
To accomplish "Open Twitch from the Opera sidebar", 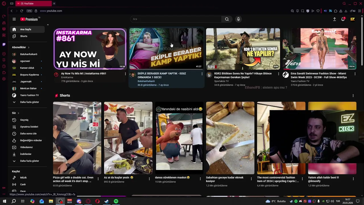I will (x=4, y=44).
